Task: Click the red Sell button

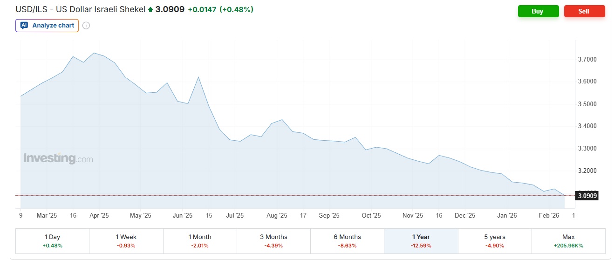Action: point(584,12)
